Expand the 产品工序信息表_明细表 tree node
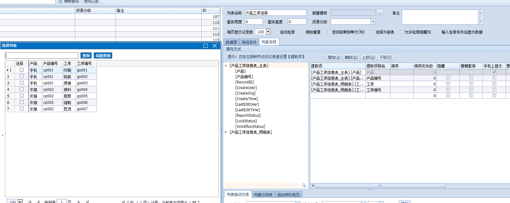 226,132
